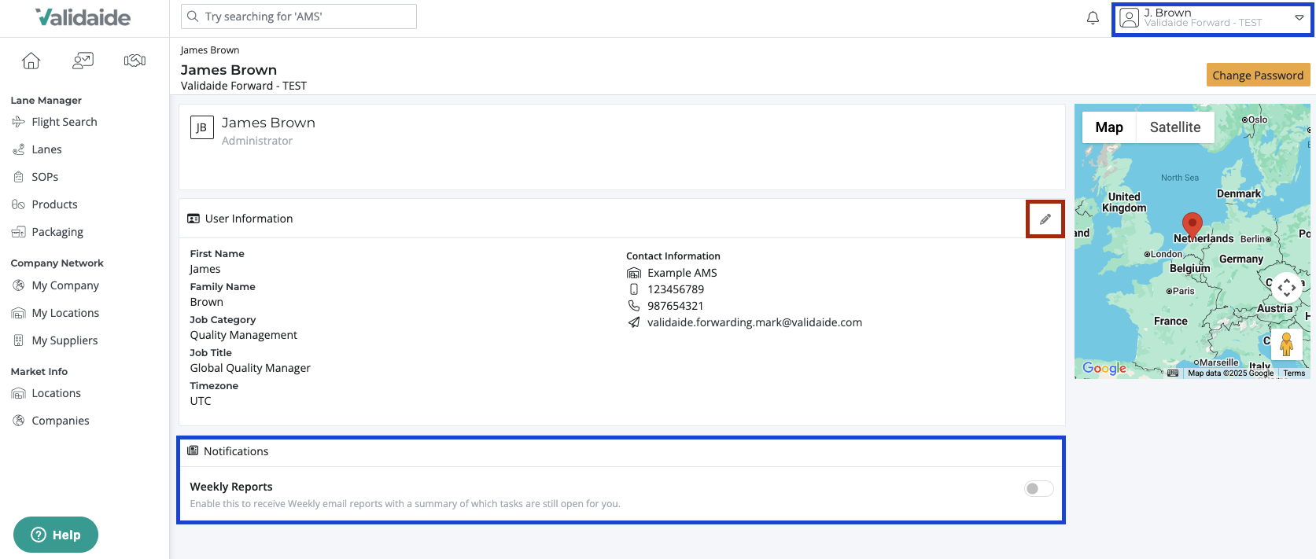Click the My Suppliers icon
This screenshot has height=559, width=1316.
(19, 340)
